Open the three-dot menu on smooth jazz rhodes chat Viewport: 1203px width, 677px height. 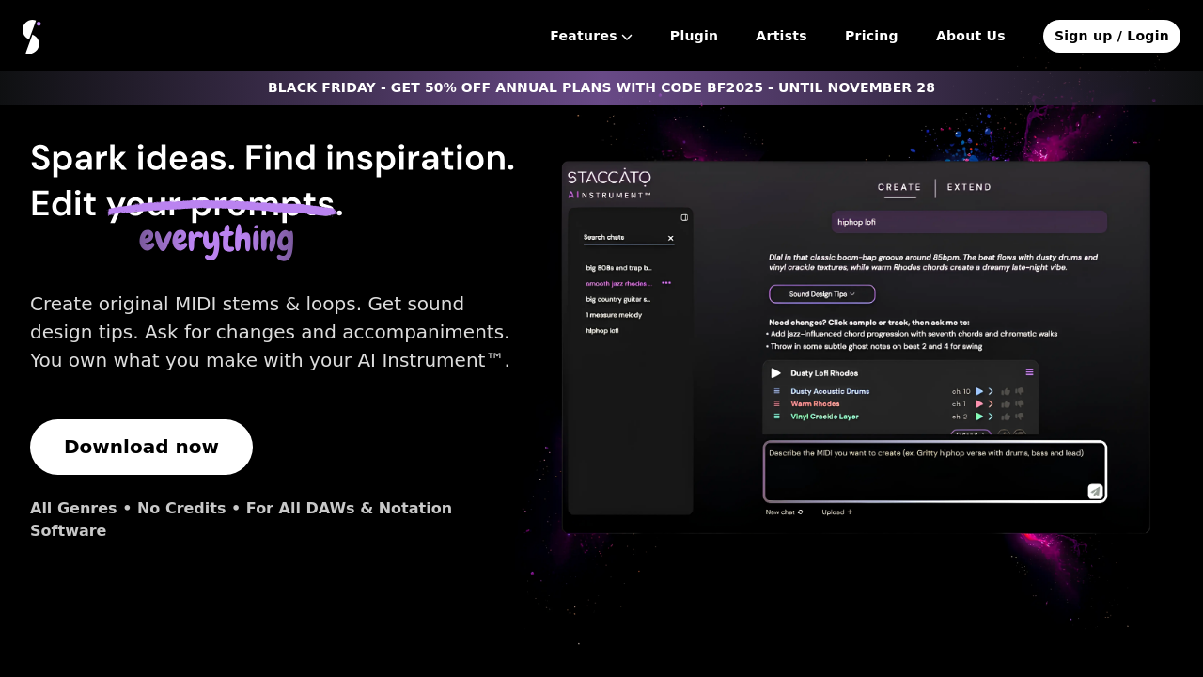pyautogui.click(x=666, y=283)
